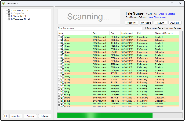The image size is (185, 121).
Task: Click the file icon beside co.svg
Action: coord(62,64)
